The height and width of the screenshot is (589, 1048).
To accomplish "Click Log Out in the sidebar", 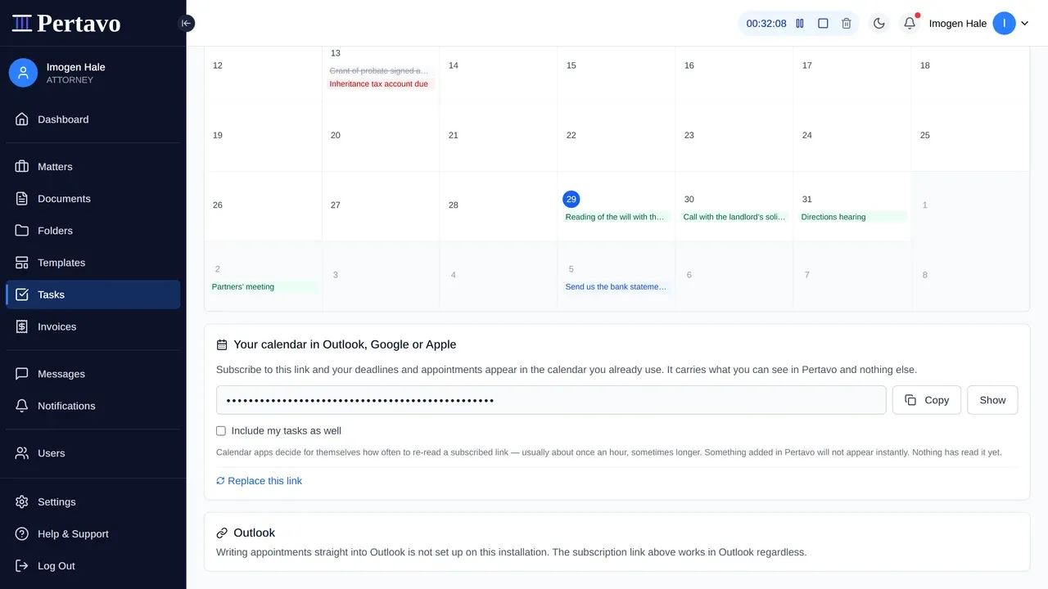I will point(93,566).
